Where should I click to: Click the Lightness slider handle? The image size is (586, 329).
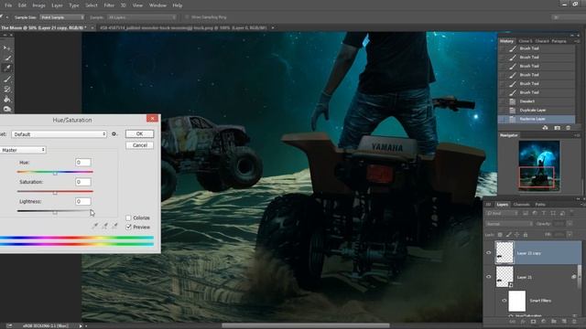55,212
